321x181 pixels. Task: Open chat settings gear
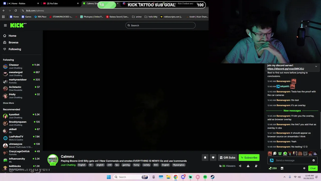(304, 168)
